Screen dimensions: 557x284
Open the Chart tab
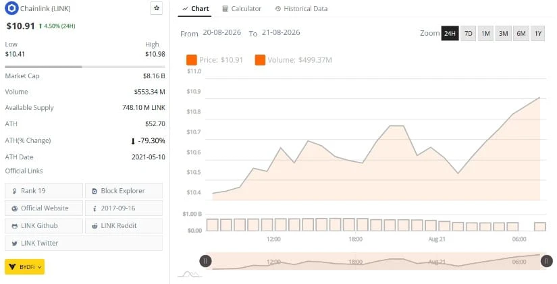(x=195, y=9)
